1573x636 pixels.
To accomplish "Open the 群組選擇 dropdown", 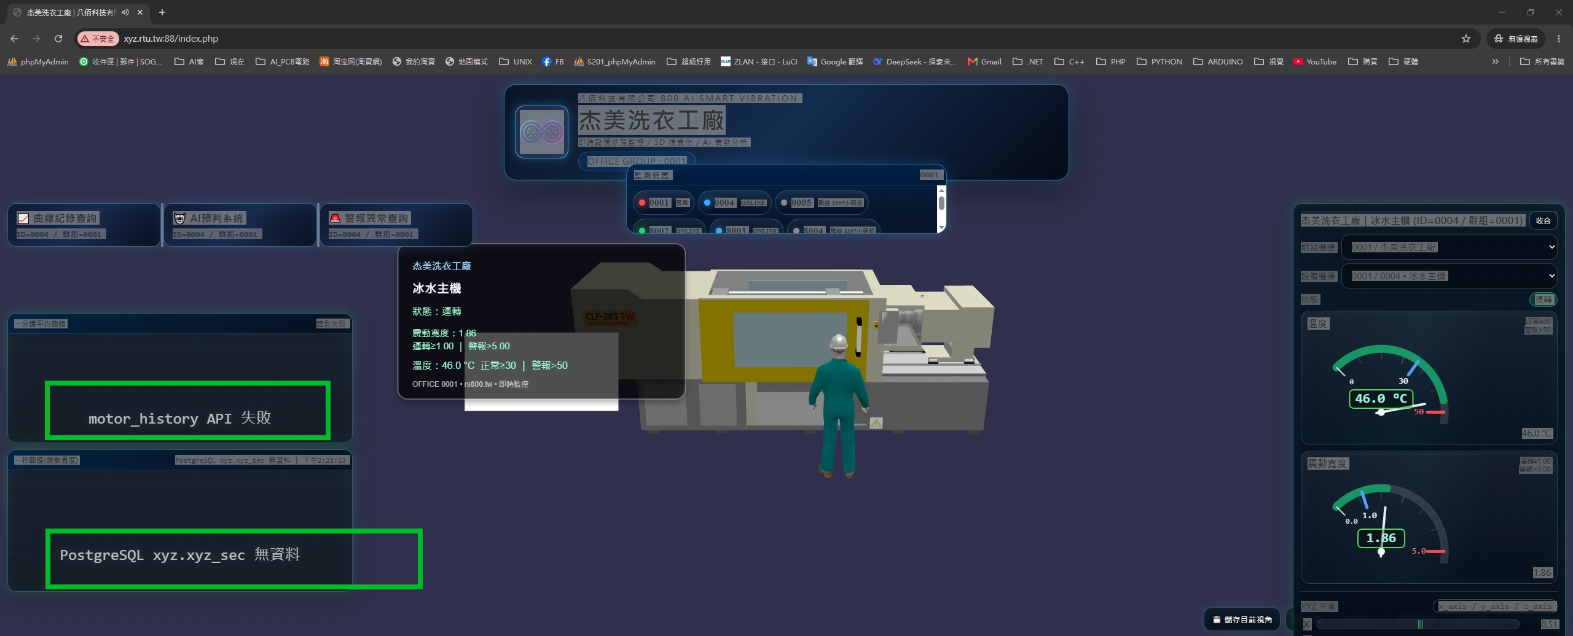I will click(x=1449, y=247).
